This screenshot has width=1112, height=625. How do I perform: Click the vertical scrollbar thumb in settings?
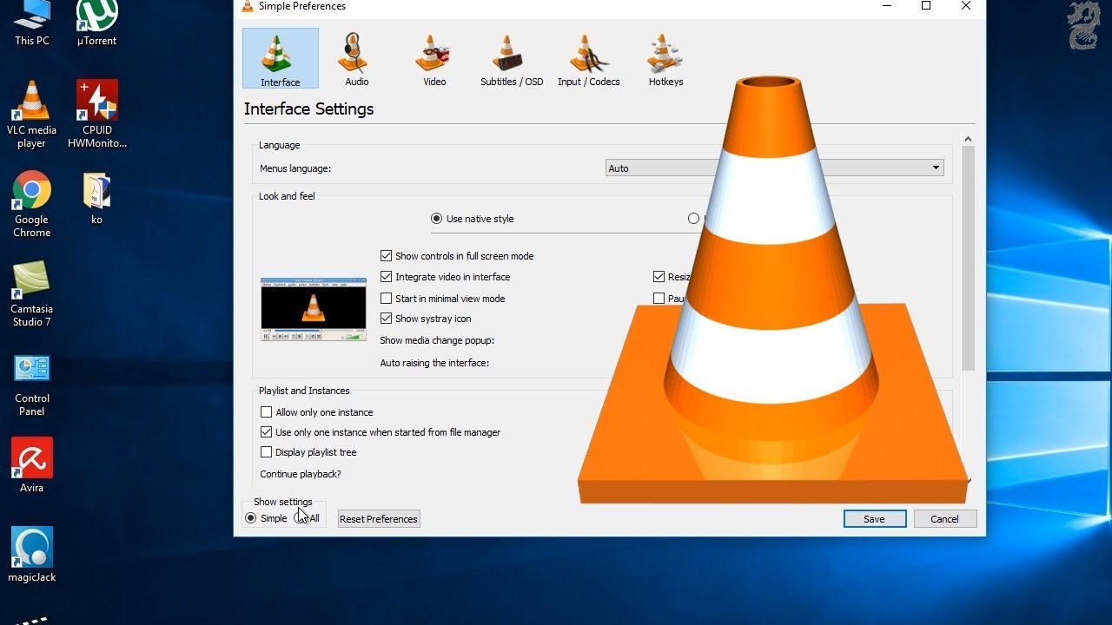pyautogui.click(x=968, y=258)
